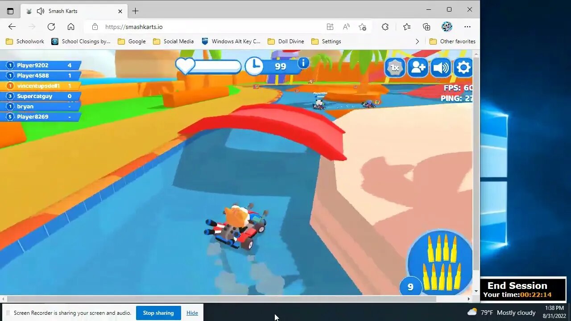Open weather widget showing 79°F
The height and width of the screenshot is (321, 571).
(501, 313)
